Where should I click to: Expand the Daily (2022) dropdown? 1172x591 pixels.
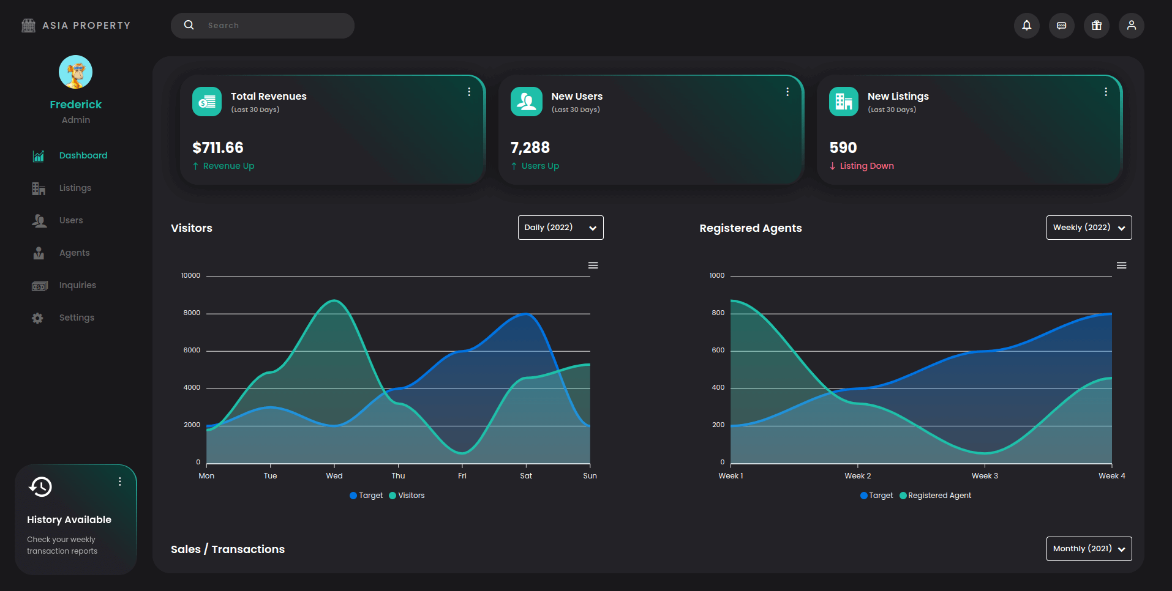tap(560, 228)
